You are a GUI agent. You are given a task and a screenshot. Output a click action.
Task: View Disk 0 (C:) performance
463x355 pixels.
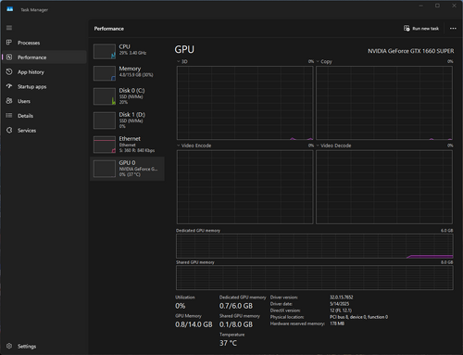pyautogui.click(x=127, y=96)
